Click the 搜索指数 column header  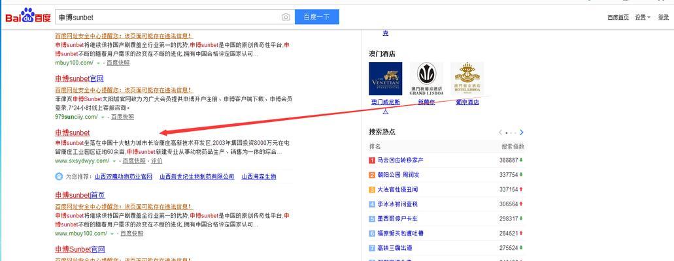click(x=513, y=146)
